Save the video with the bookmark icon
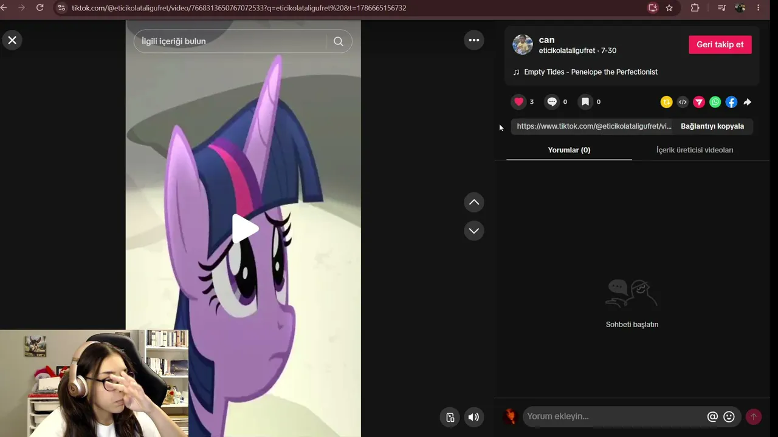 tap(585, 102)
